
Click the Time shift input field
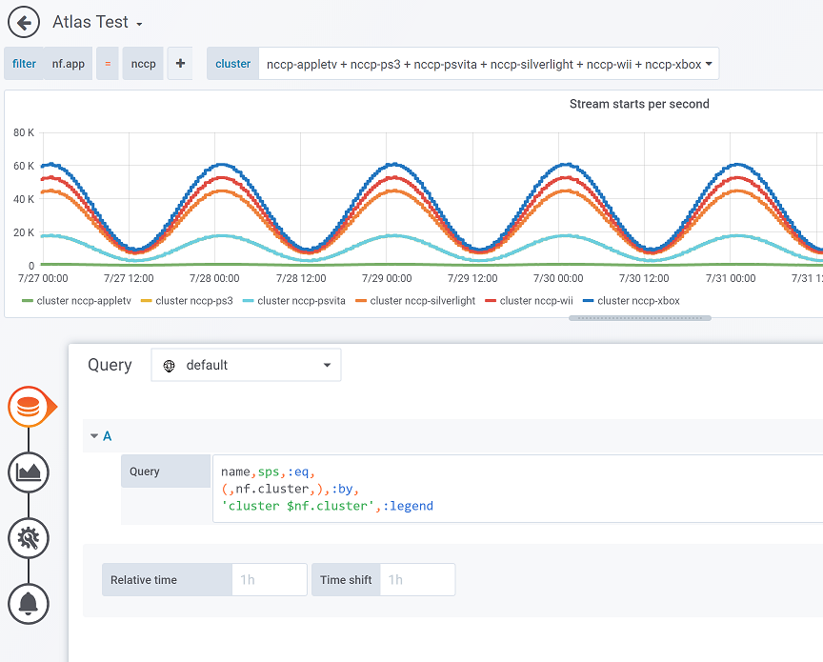(416, 579)
